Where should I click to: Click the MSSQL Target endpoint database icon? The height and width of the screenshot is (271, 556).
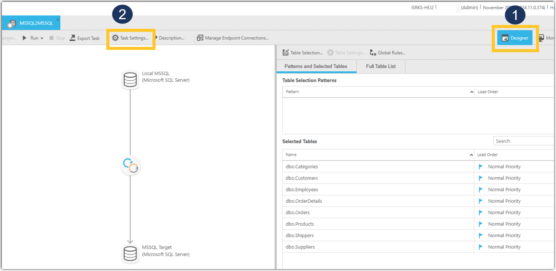[x=130, y=253]
